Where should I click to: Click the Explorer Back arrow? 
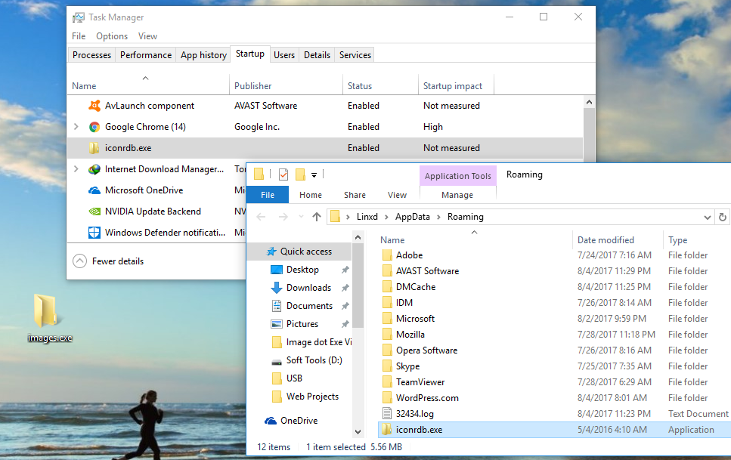(261, 217)
